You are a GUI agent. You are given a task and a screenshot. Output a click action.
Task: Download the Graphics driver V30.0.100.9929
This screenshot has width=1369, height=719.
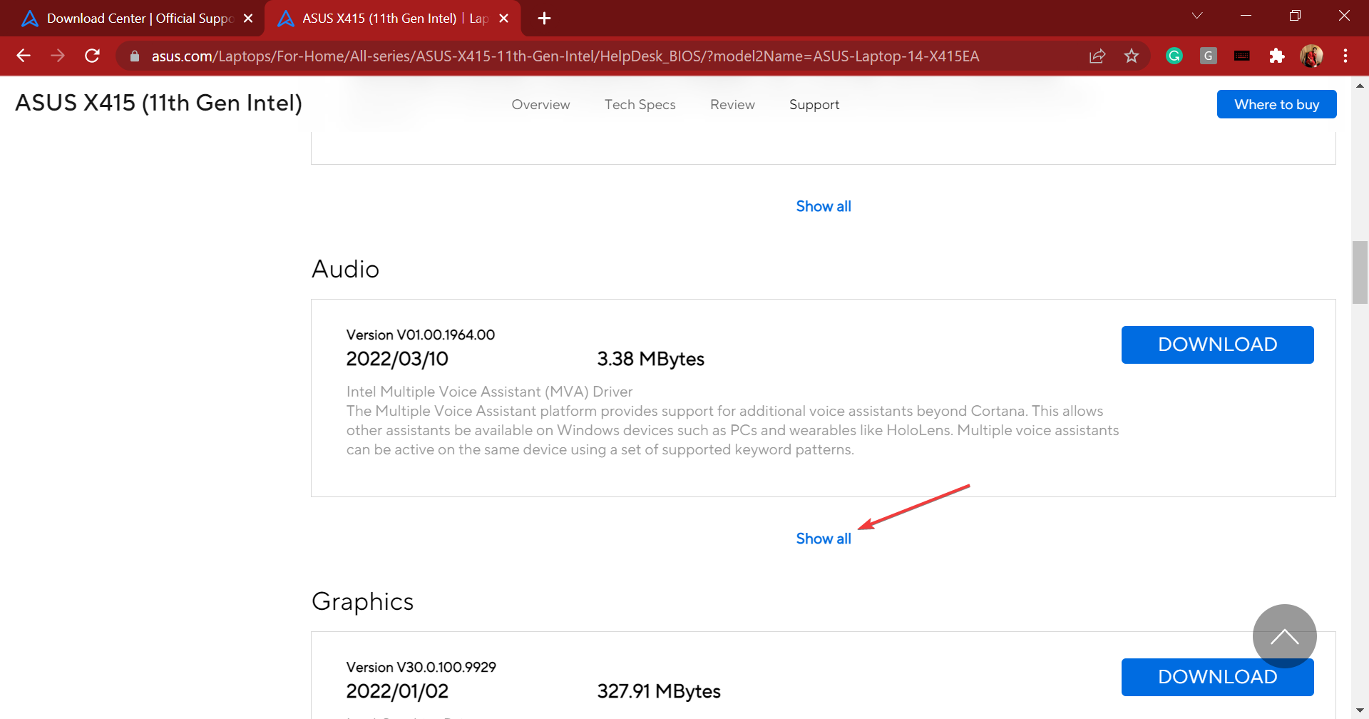[x=1217, y=677]
